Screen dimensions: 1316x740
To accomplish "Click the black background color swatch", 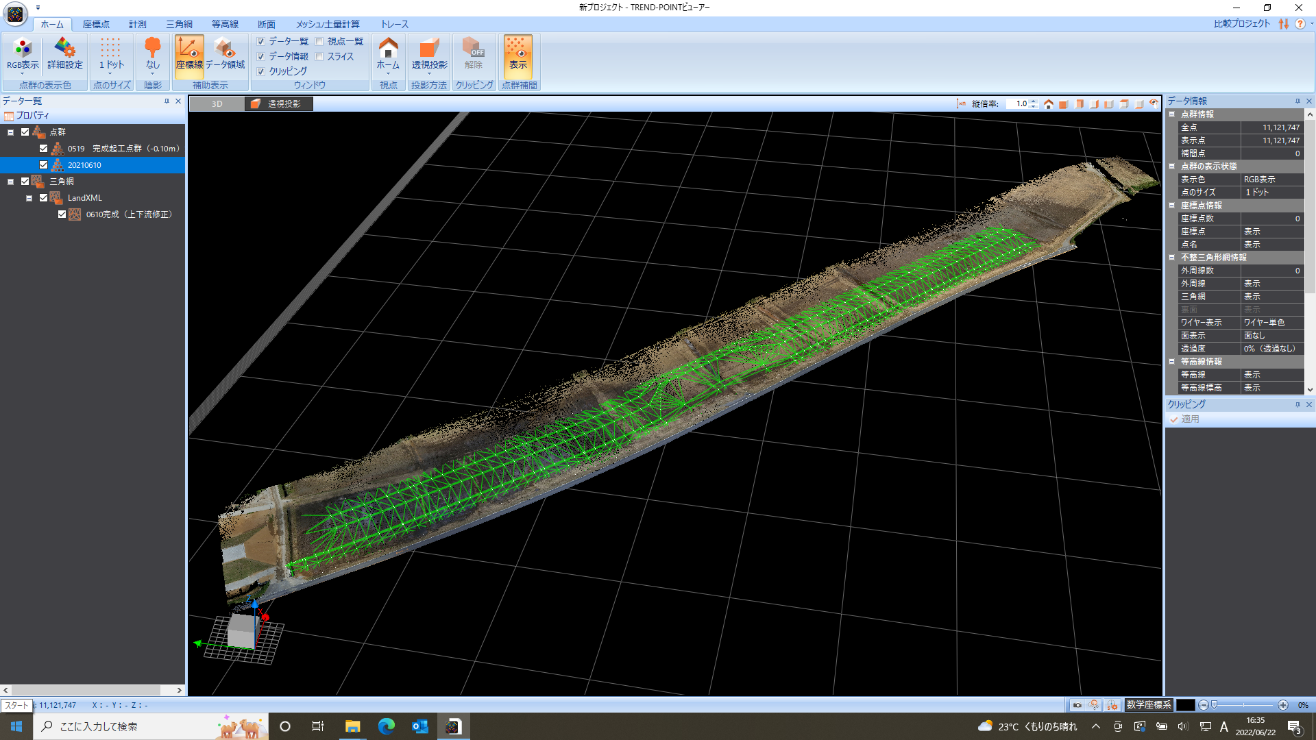I will point(1185,705).
